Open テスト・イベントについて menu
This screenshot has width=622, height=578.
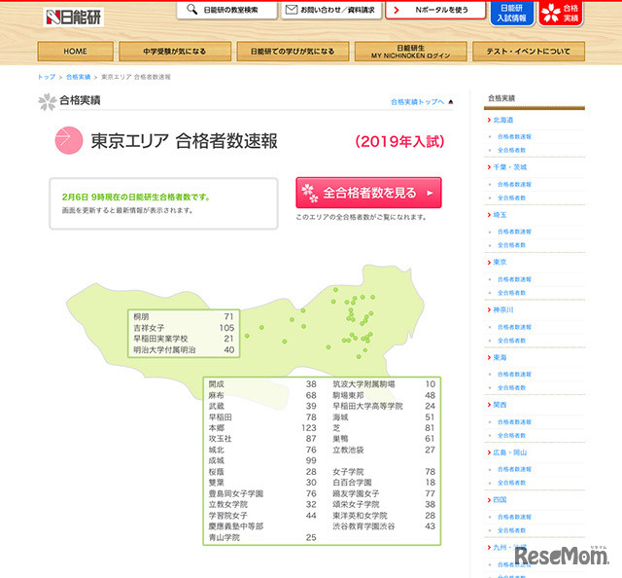click(x=529, y=52)
